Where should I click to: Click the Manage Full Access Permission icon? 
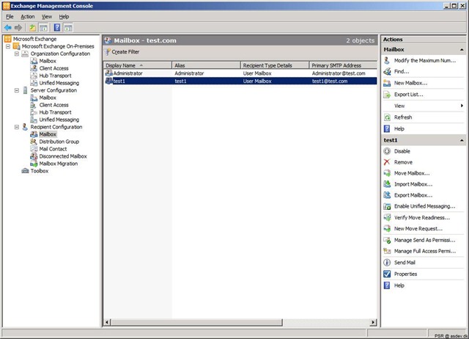(387, 251)
